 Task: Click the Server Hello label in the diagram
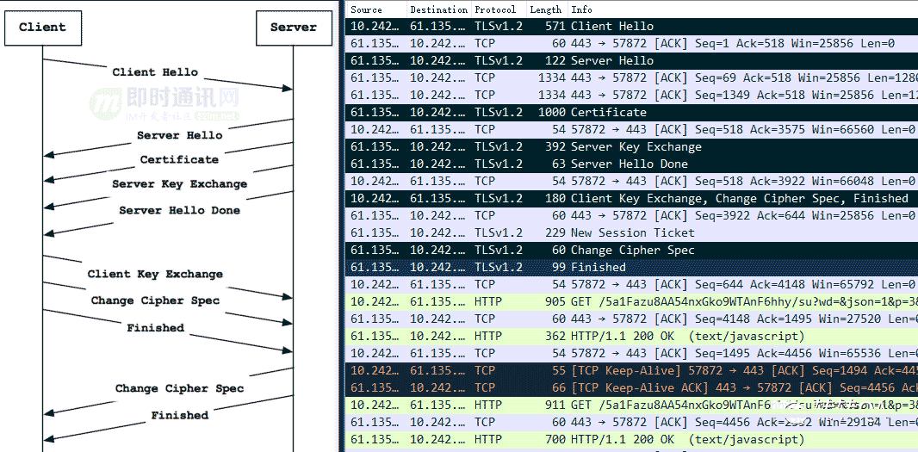(180, 135)
